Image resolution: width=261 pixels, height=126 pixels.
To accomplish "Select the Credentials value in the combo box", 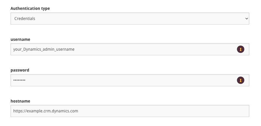I will 24,19.
